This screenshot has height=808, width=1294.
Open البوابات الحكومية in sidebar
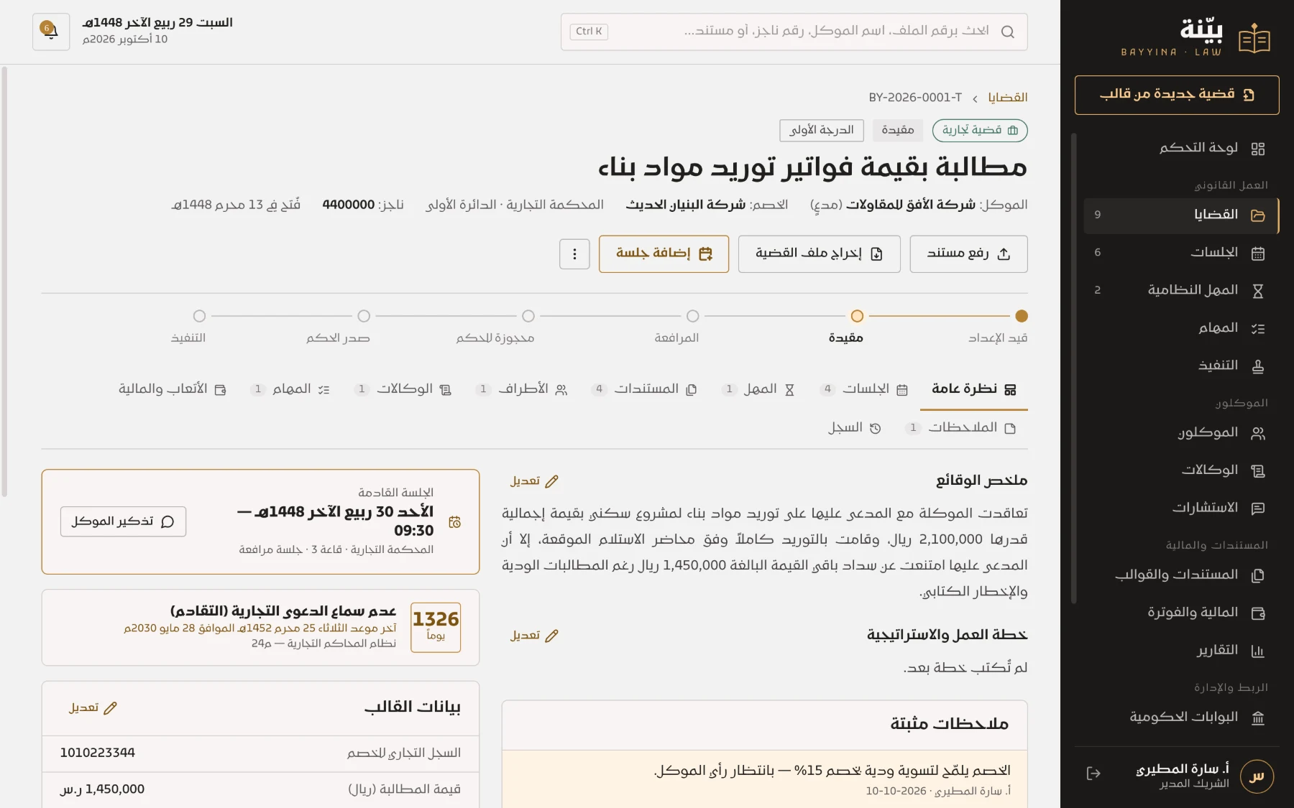[x=1181, y=718]
